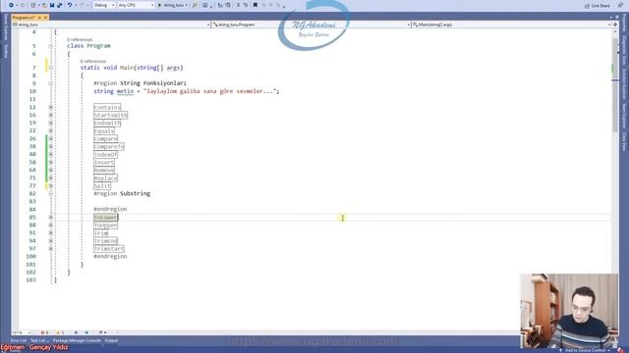Collapse the class Program block

pos(51,46)
